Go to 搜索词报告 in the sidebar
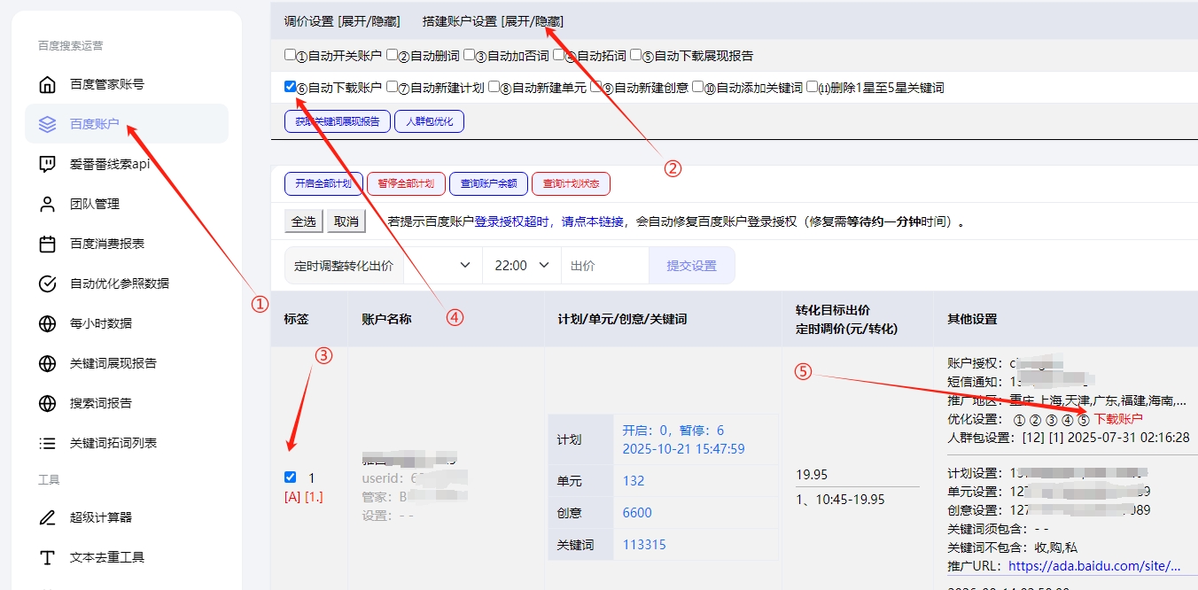Viewport: 1198px width, 590px height. click(x=100, y=403)
